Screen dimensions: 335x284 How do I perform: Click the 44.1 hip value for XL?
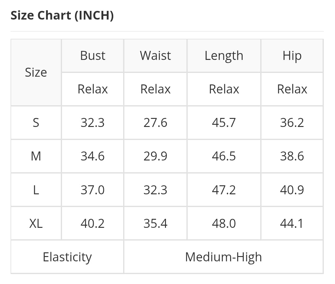tap(292, 223)
